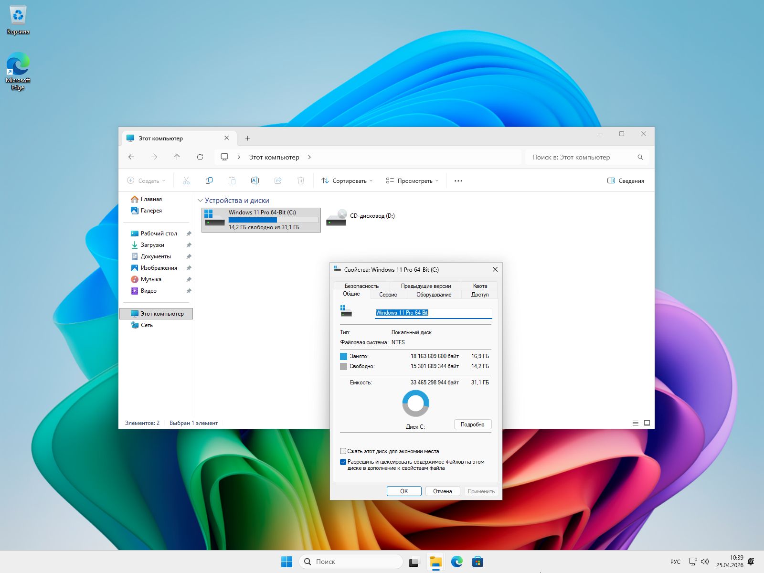Open the Сортировать dropdown

[x=347, y=181]
